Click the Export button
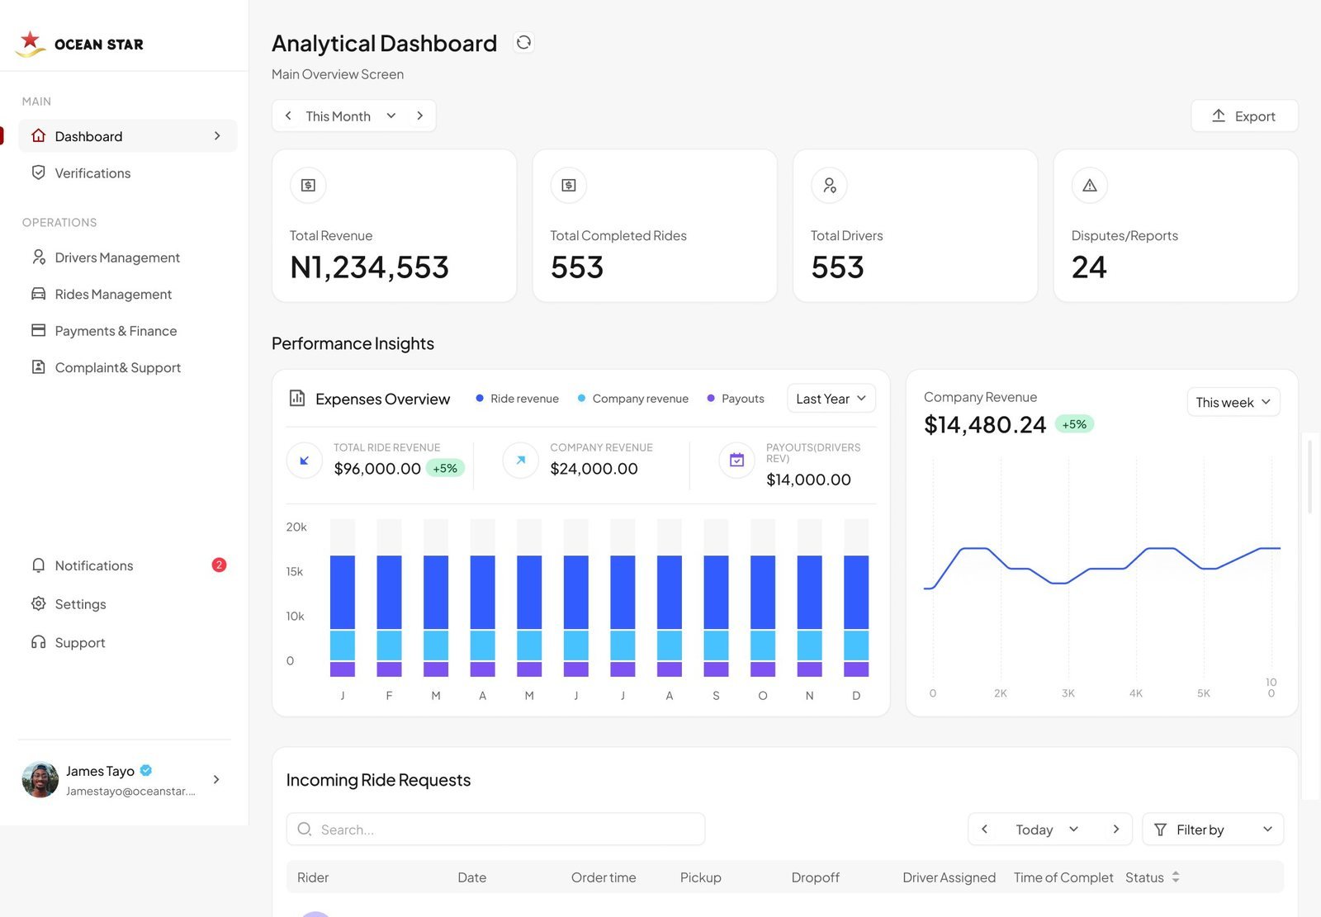Viewport: 1321px width, 917px height. click(1244, 116)
